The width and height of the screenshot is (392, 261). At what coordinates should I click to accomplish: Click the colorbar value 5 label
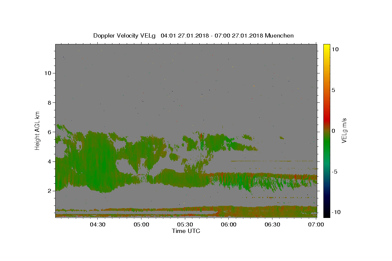333,90
